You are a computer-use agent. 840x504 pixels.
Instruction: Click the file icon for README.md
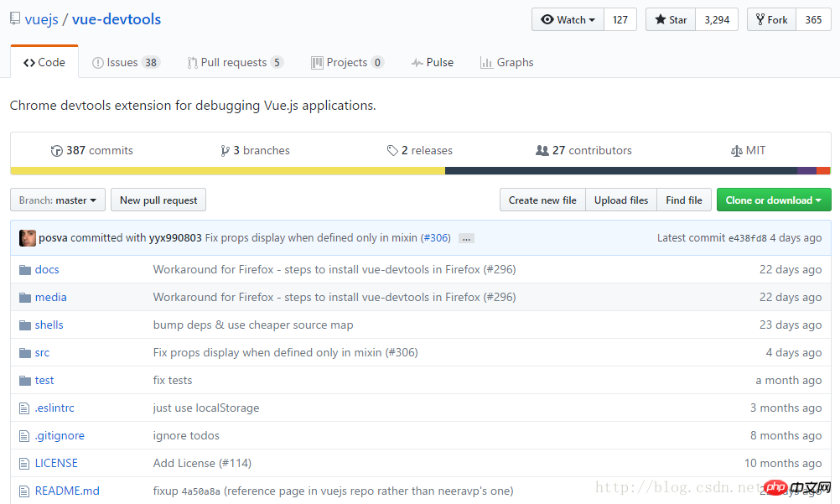[x=24, y=491]
